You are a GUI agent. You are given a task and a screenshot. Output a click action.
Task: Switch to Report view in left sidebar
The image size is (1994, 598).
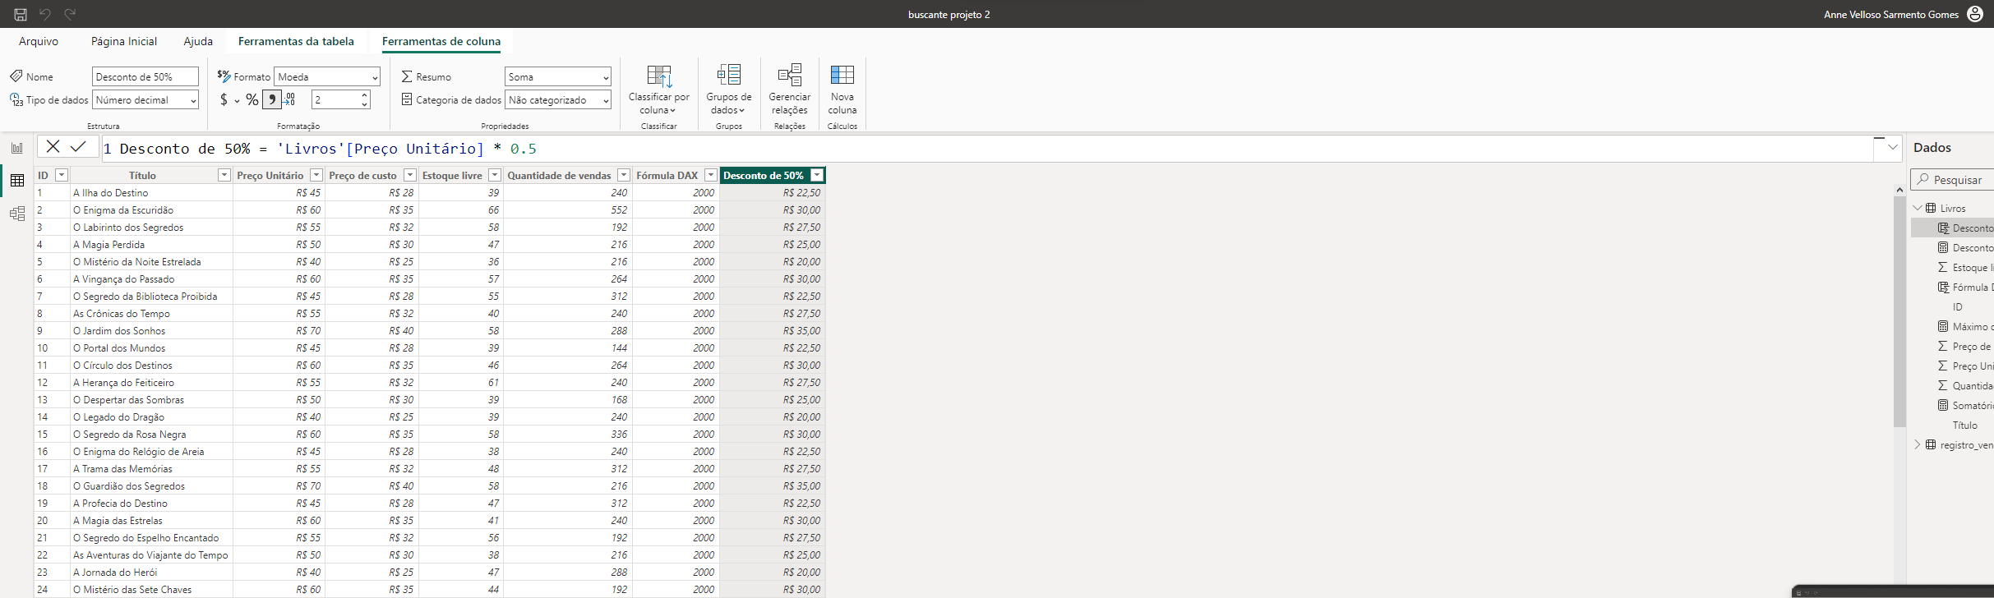click(17, 148)
